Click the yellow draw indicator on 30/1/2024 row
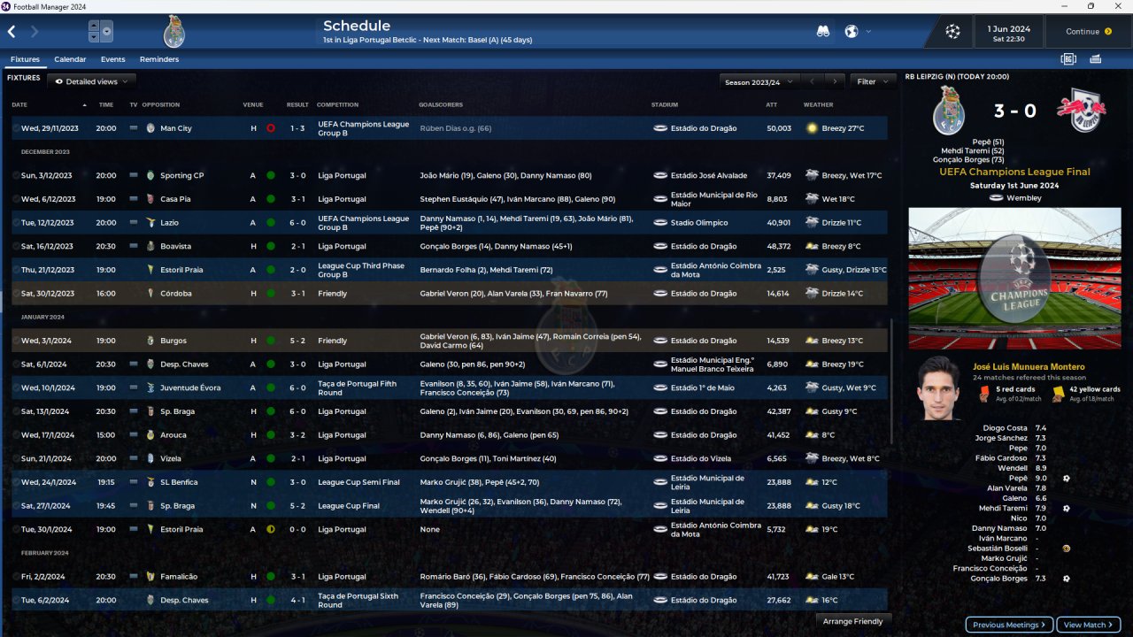This screenshot has height=637, width=1133. 270,529
